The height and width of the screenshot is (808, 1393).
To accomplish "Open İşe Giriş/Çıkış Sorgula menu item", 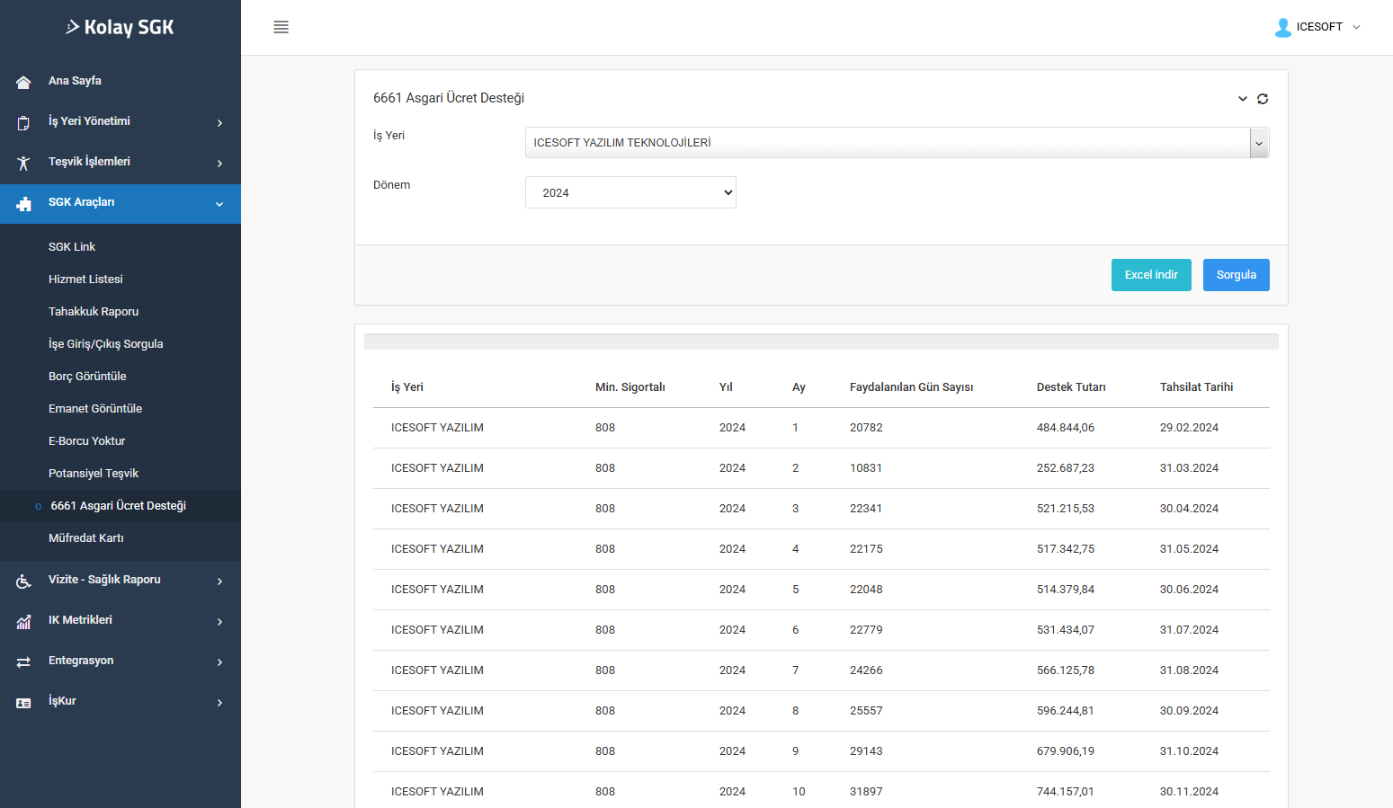I will (x=106, y=343).
